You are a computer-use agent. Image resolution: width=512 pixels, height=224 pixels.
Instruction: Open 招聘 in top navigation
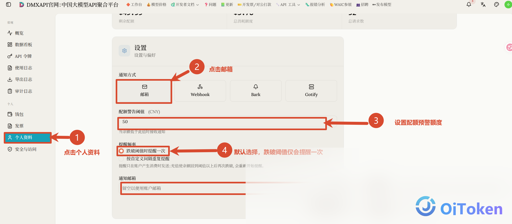tap(362, 5)
